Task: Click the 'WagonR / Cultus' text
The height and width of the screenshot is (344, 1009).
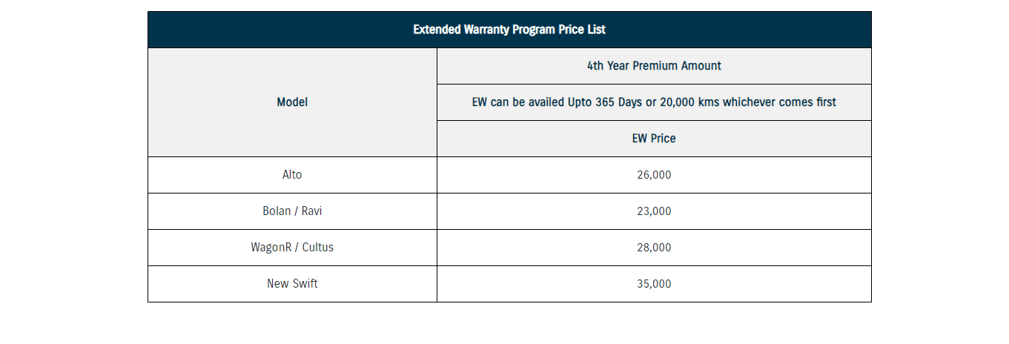Action: (x=292, y=248)
